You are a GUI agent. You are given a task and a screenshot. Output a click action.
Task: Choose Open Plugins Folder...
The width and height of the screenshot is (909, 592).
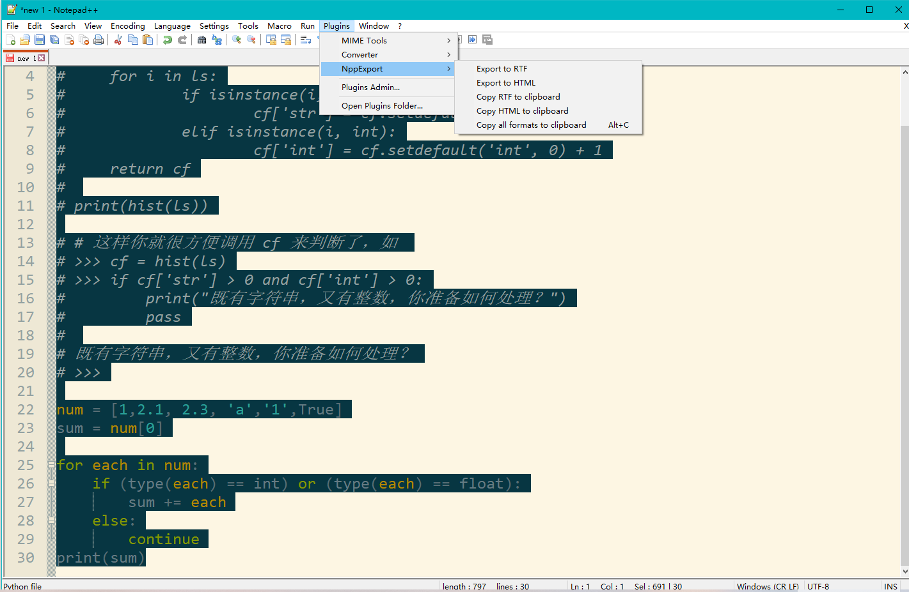tap(388, 105)
